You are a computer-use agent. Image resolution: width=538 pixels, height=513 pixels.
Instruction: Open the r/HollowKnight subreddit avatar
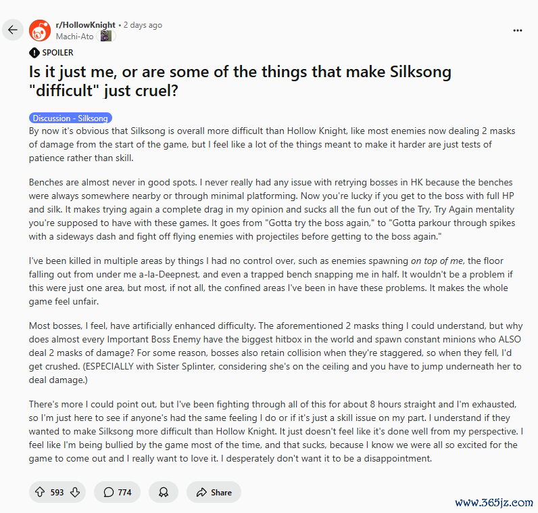(x=40, y=30)
